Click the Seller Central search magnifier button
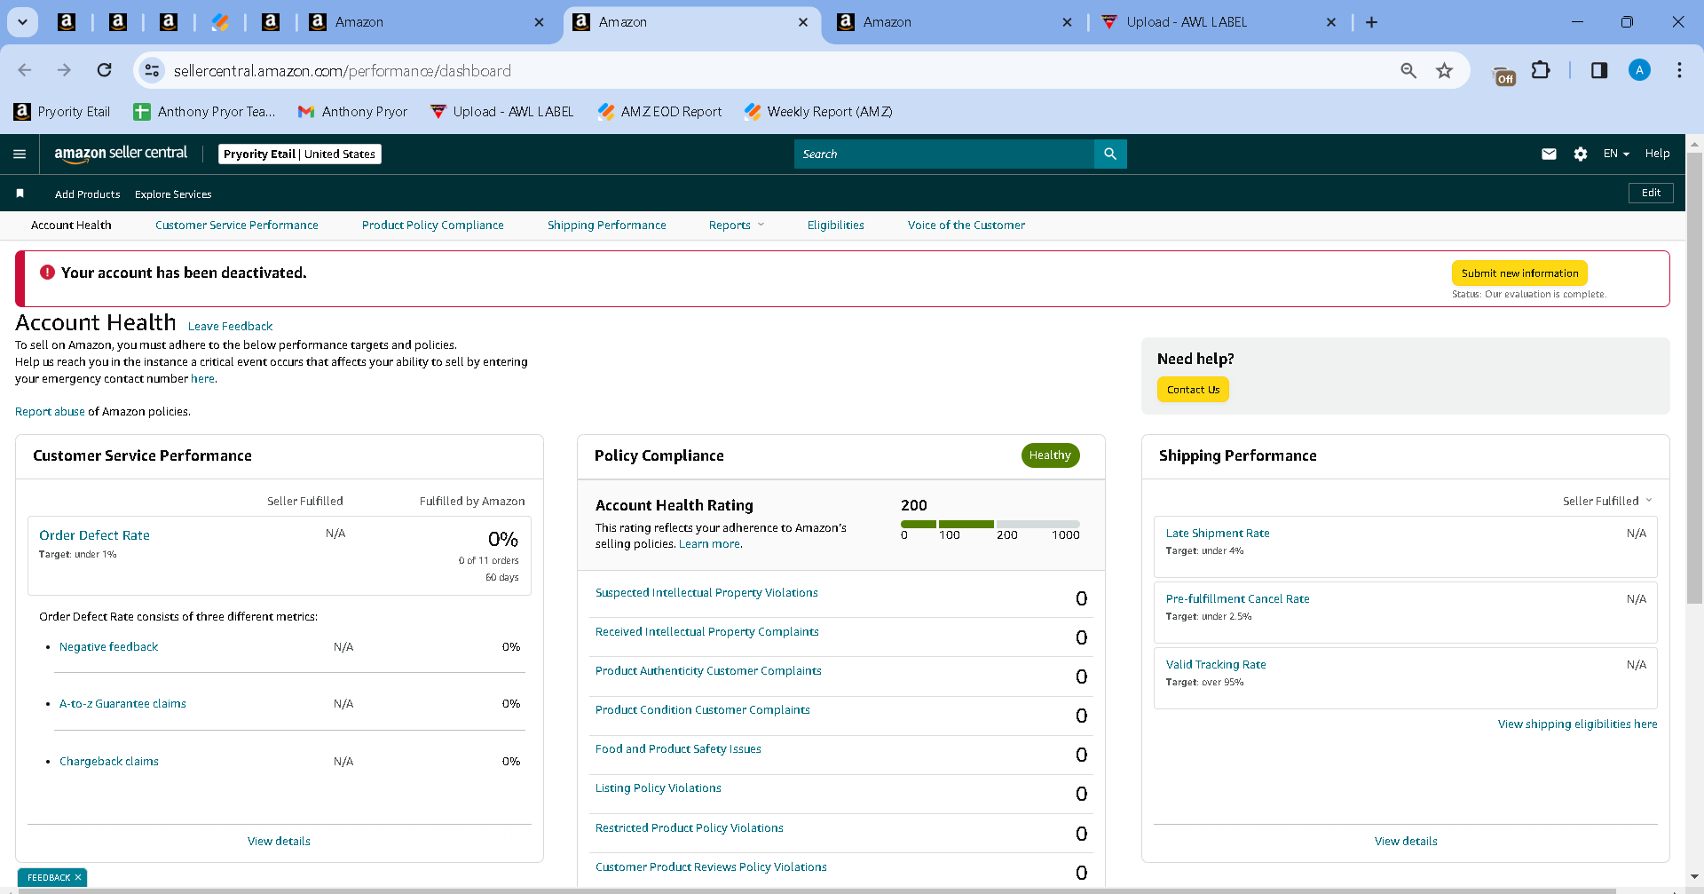 point(1110,154)
